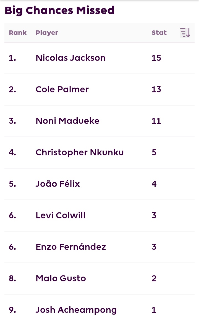Open Noni Madueke's player page
The image size is (199, 323).
[x=67, y=121]
